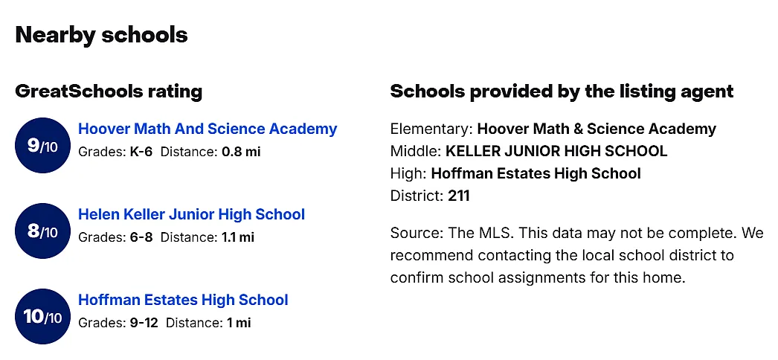Screen dimensions: 778x360
Task: Click the 9/10 rating badge
Action: [42, 145]
